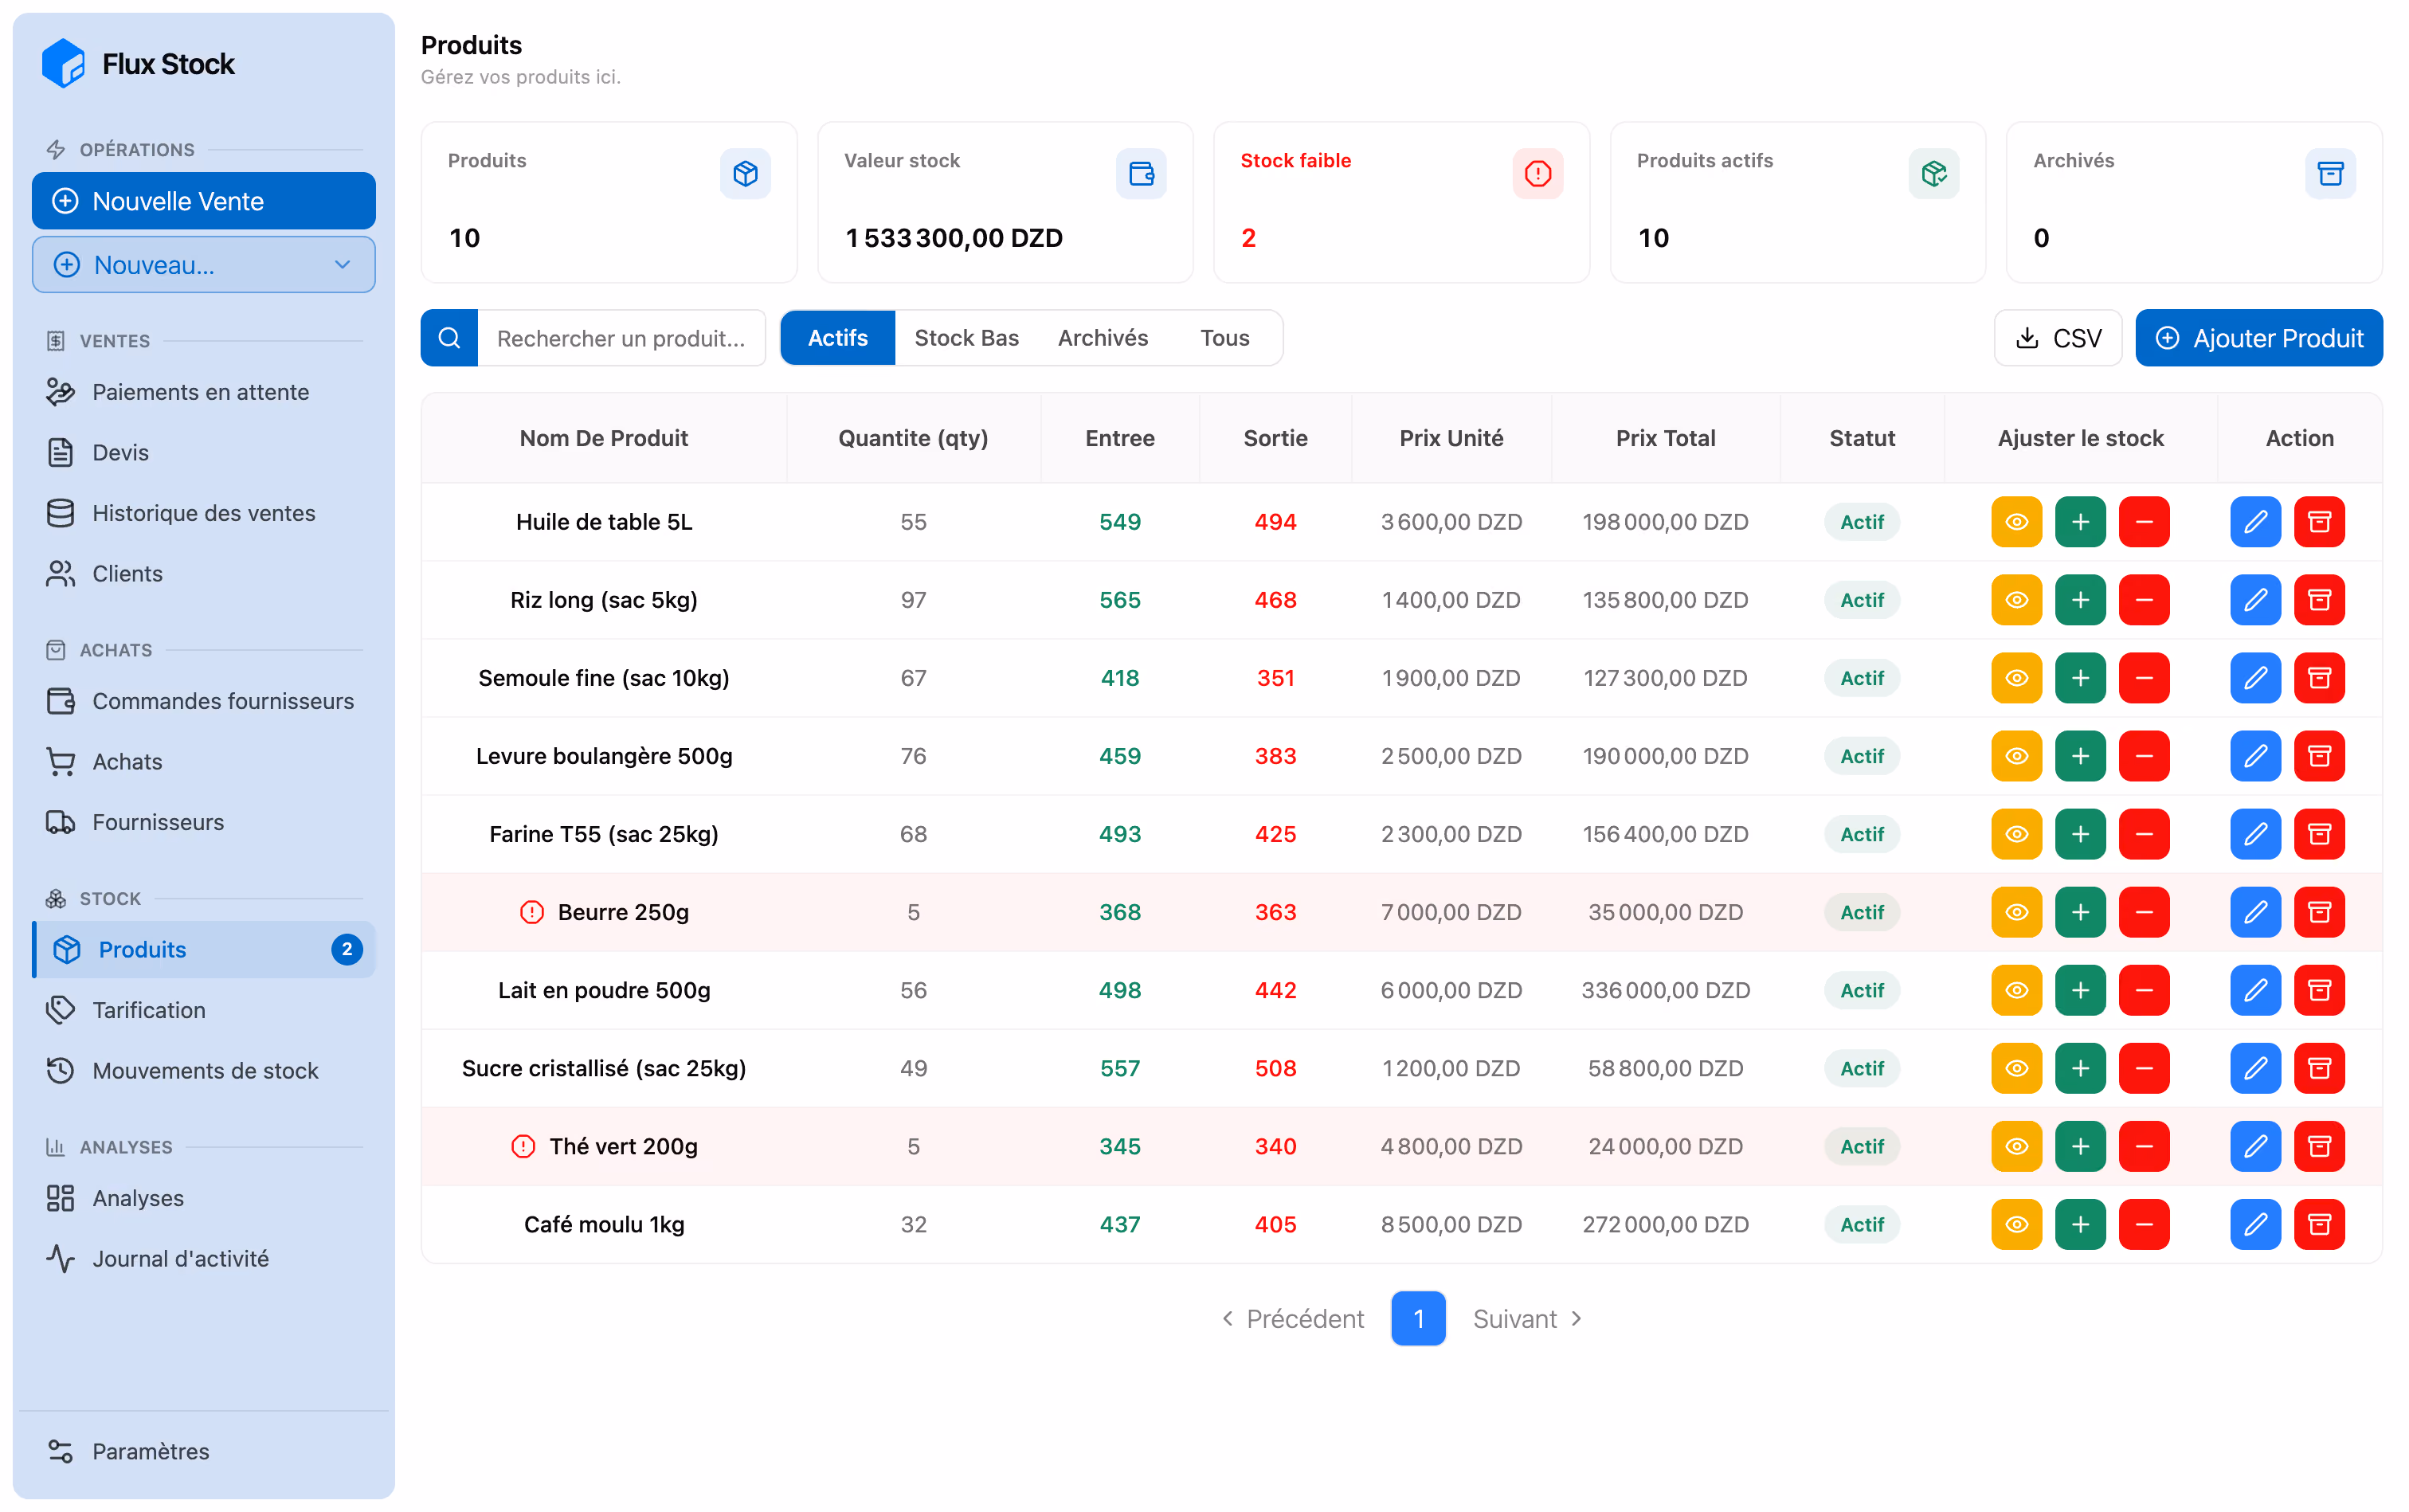Screen dimensions: 2409x1512
Task: Focus the Rechercher un produit field
Action: point(621,338)
